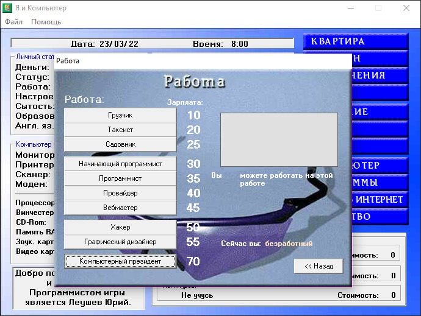
Task: Open the ИНТЕРНЕТ section button
Action: coord(380,200)
